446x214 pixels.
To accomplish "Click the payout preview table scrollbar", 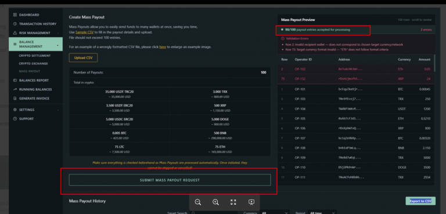I will [434, 64].
